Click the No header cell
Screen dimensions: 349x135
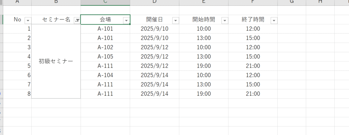[17, 20]
